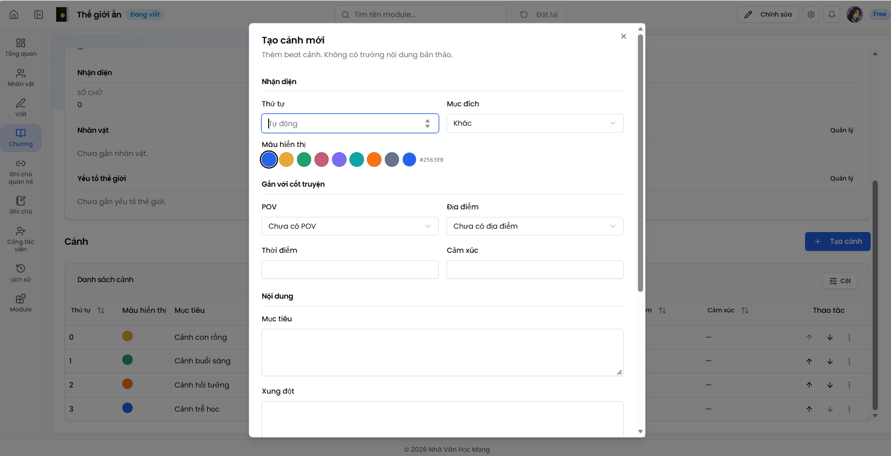Choose the purple display color swatch
Image resolution: width=891 pixels, height=456 pixels.
coord(339,160)
